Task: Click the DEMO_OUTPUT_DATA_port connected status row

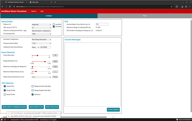Action: tap(34, 116)
